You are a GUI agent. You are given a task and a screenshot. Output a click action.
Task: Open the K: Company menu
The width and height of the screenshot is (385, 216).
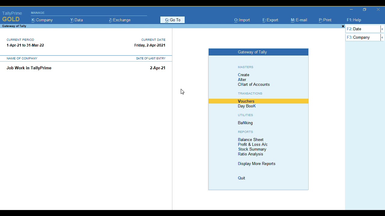(x=42, y=20)
